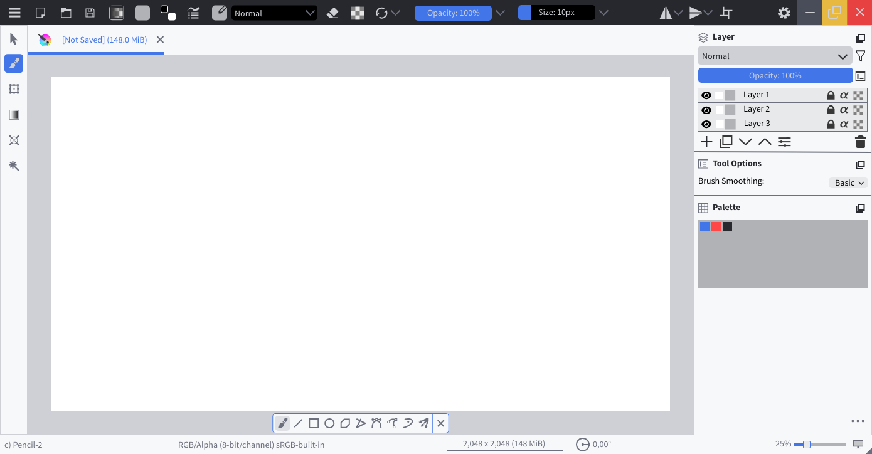872x454 pixels.
Task: Open the gradient chooser in the top toolbar
Action: point(117,13)
